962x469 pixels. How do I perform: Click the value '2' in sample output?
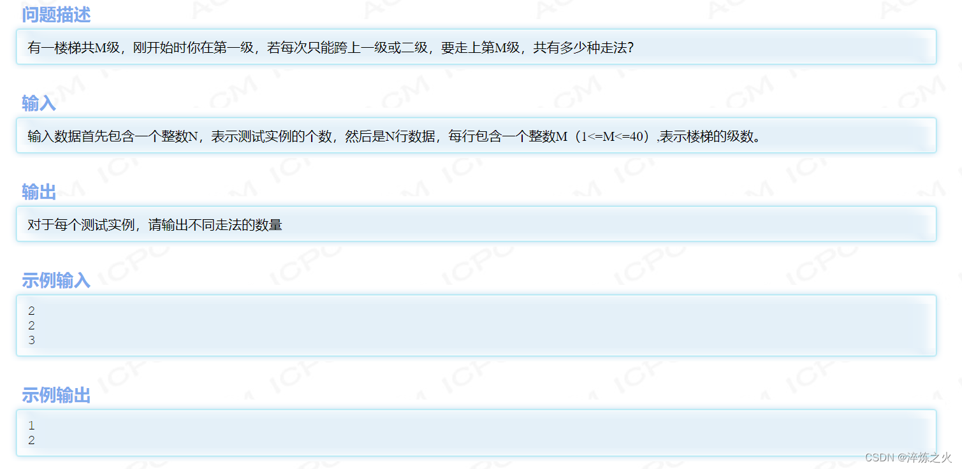[32, 440]
